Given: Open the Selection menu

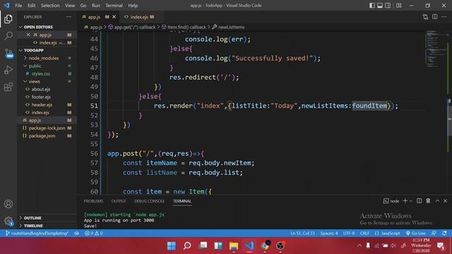Looking at the screenshot, I should [50, 6].
